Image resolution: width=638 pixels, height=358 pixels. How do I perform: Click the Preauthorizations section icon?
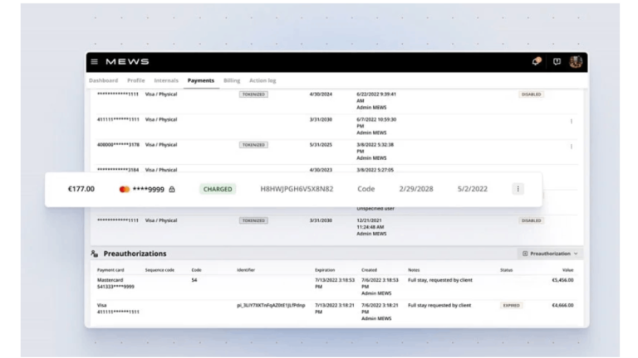95,254
